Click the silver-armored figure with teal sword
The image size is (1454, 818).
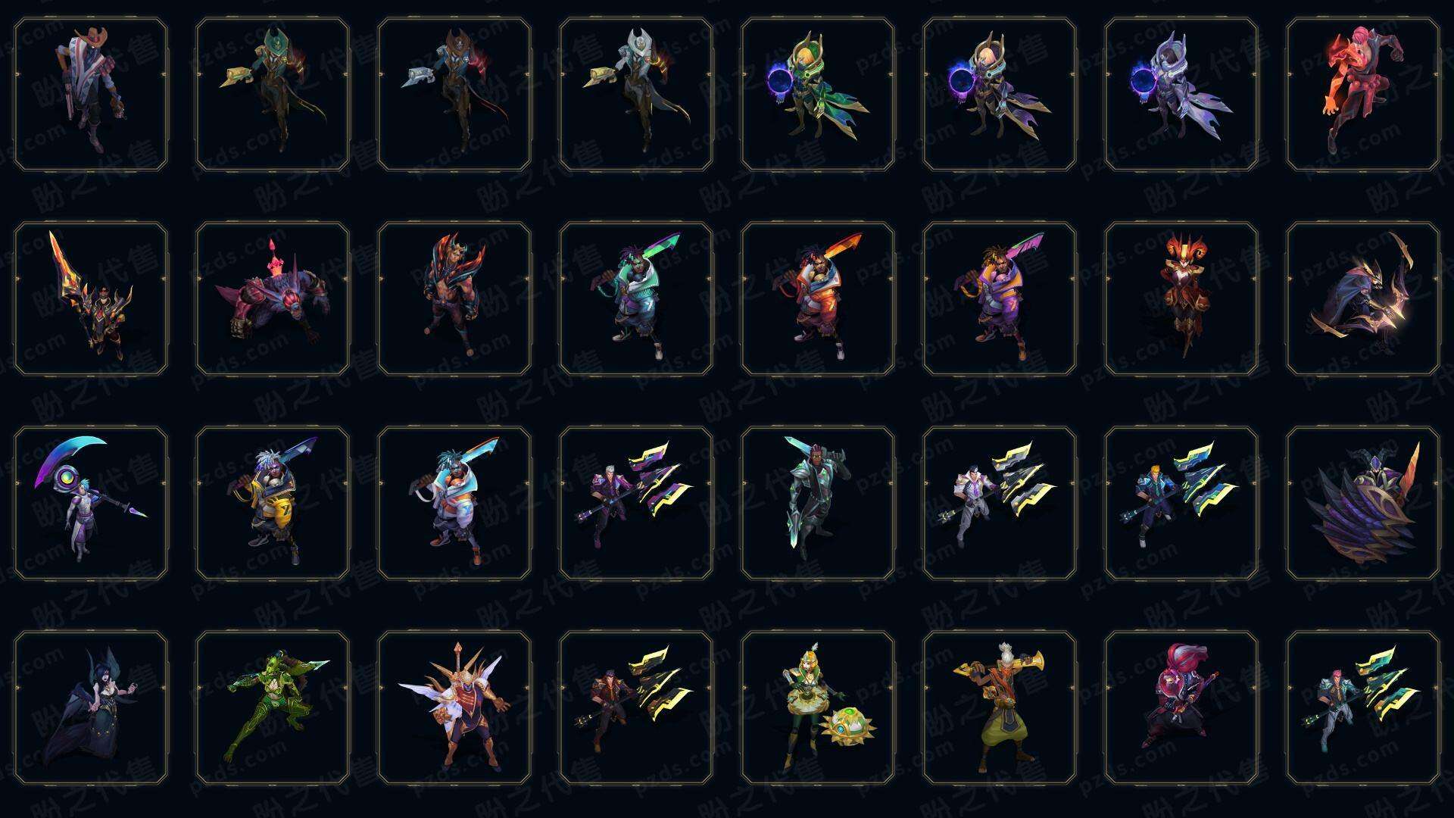[818, 503]
